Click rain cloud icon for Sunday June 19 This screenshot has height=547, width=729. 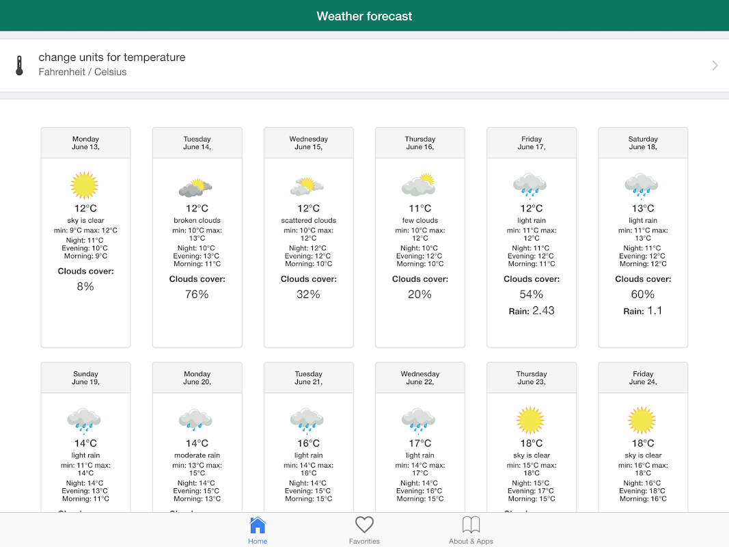(x=84, y=420)
